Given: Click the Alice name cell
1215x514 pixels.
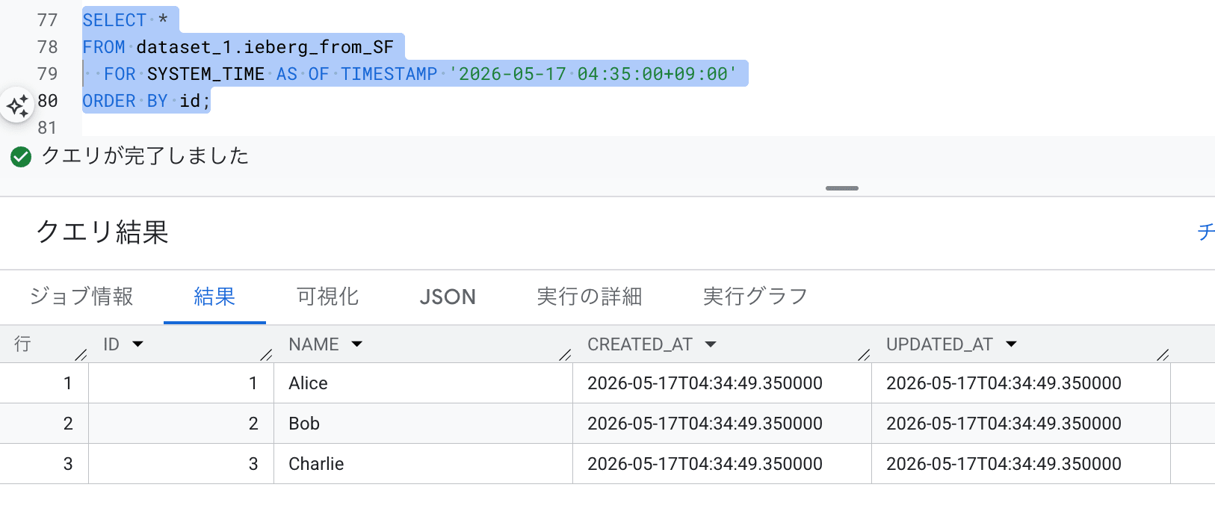Looking at the screenshot, I should (423, 383).
